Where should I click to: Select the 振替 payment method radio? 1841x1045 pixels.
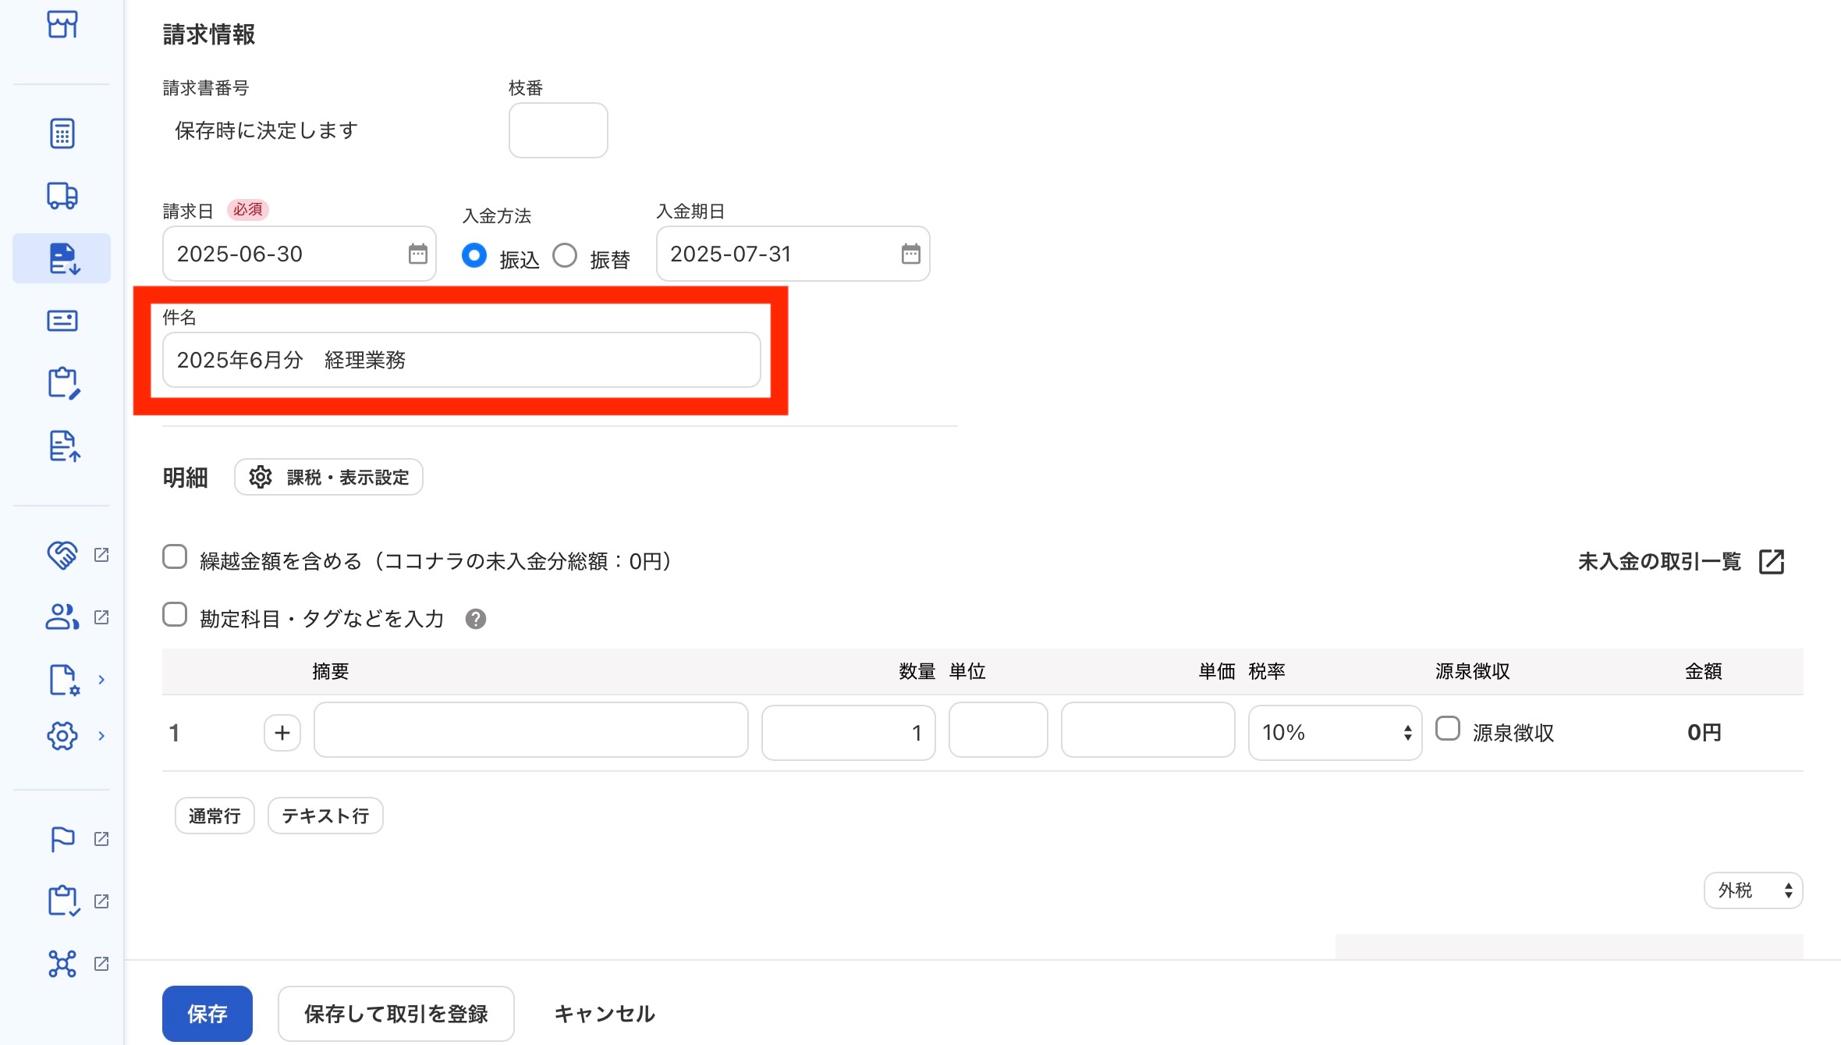565,256
